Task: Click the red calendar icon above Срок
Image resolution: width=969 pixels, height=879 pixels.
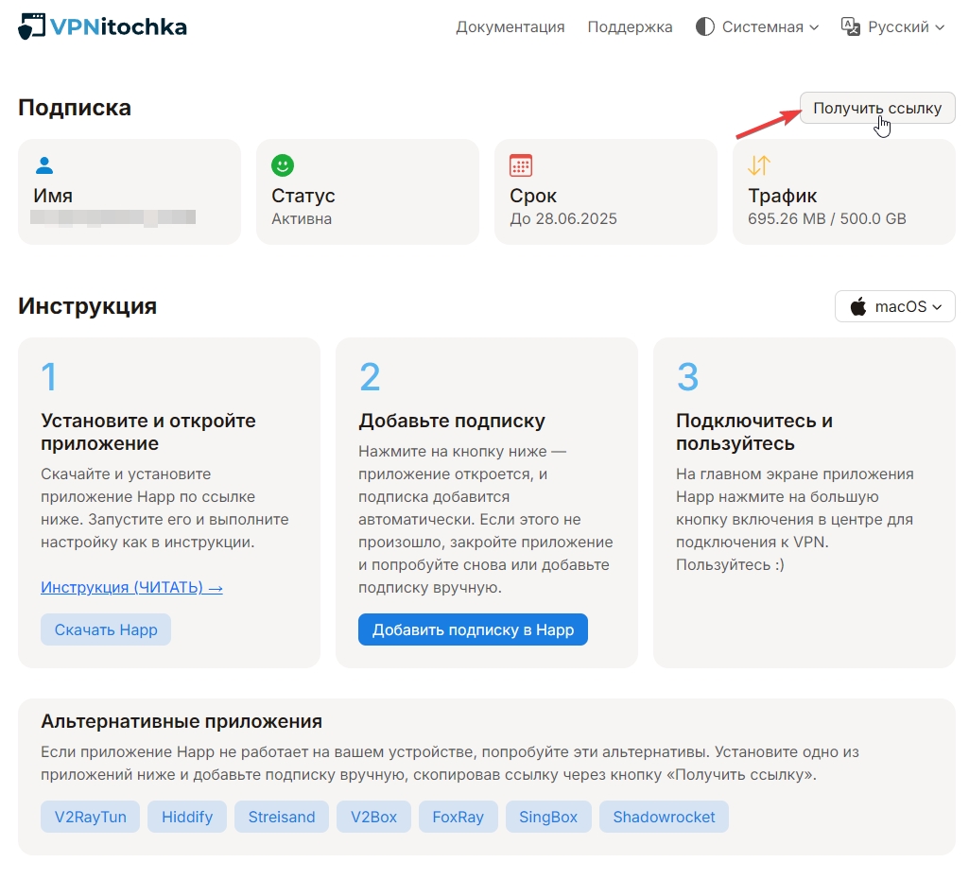Action: point(520,165)
